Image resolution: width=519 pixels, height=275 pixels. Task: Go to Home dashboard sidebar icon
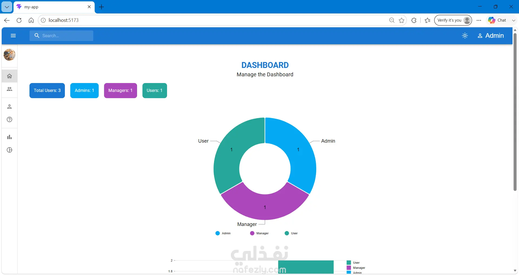(x=9, y=76)
